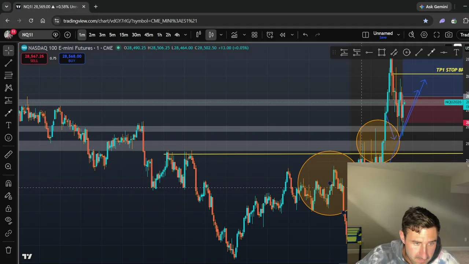Activate the zoom in tool
The image size is (469, 264).
8,167
